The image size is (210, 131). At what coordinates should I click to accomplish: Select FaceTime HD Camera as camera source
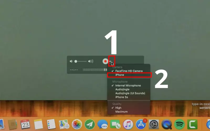129,71
